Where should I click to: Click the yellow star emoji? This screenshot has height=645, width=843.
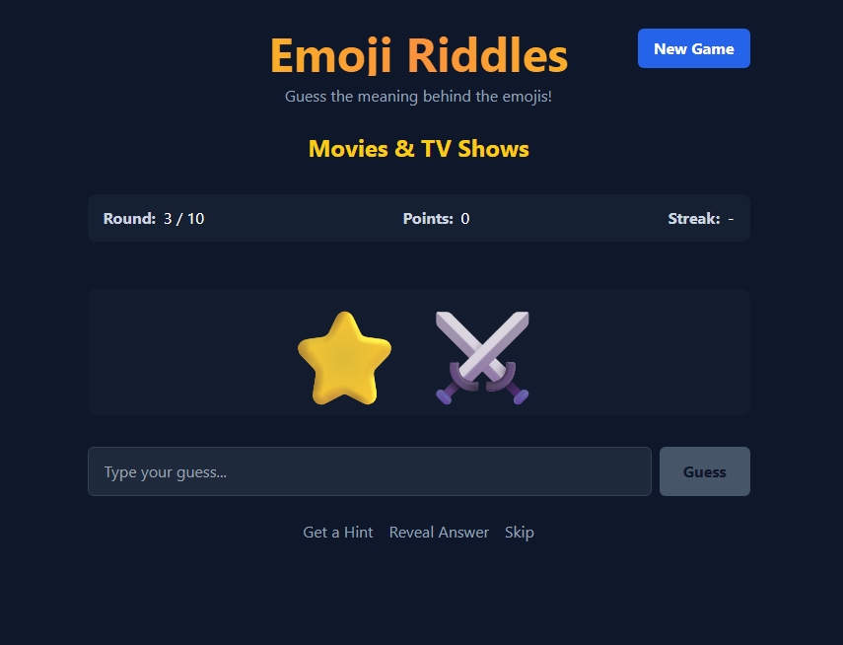[345, 358]
